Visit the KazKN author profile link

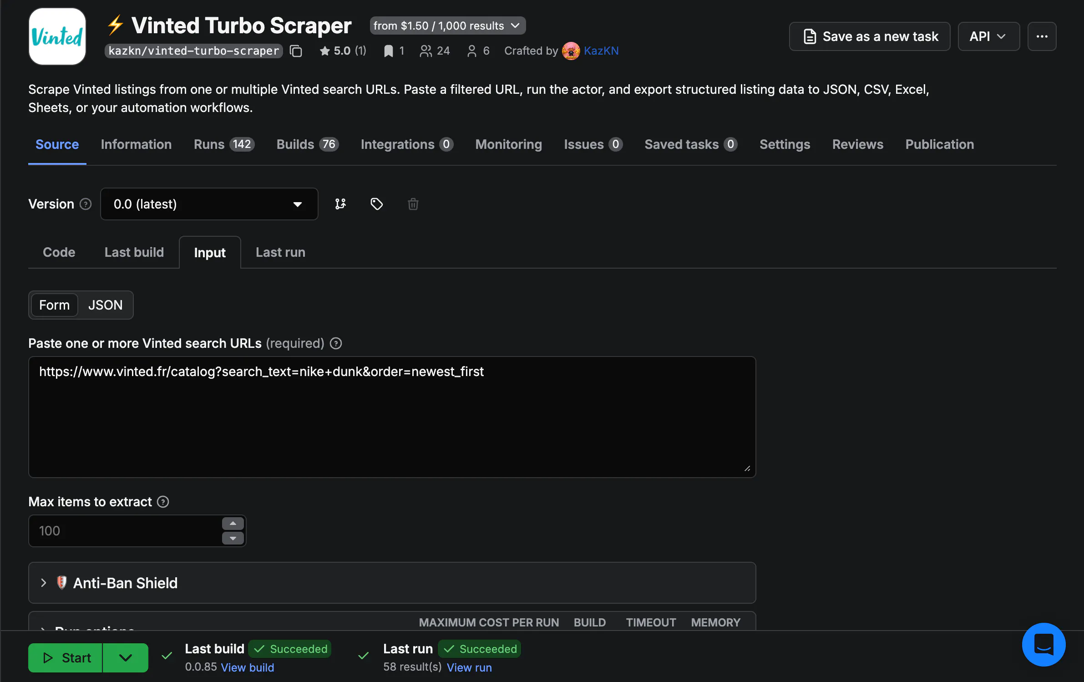pyautogui.click(x=601, y=51)
